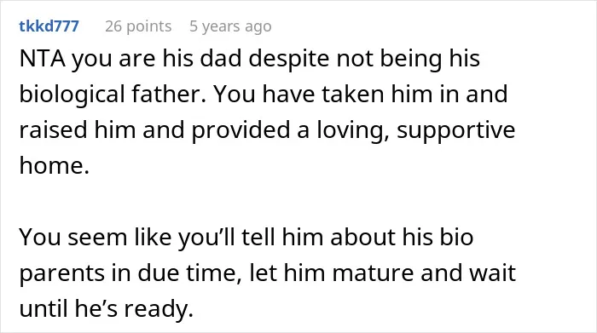597x333 pixels.
Task: Click the word wait in the comment
Action: pyautogui.click(x=492, y=273)
